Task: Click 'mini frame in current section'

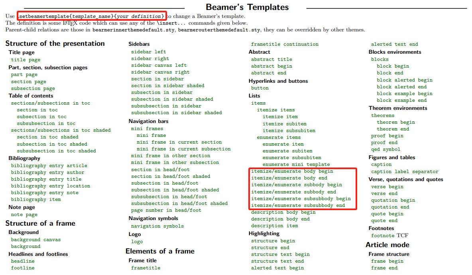Action: pos(179,142)
